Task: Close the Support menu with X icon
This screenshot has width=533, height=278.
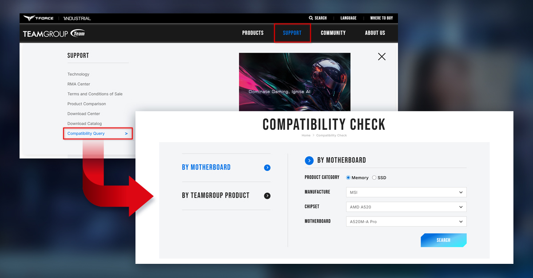Action: (382, 57)
